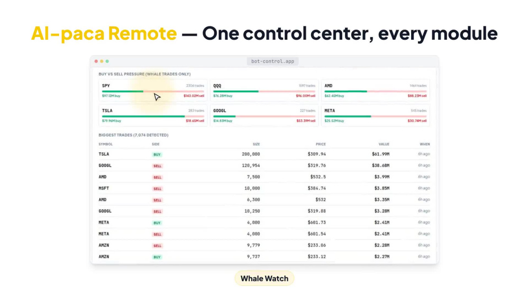This screenshot has height=298, width=529.
Task: Click SELL badge in the MSFT row
Action: point(157,188)
